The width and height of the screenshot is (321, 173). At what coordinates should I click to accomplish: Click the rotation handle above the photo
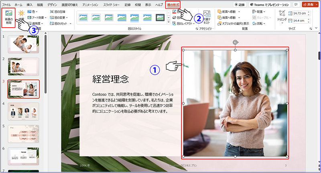click(x=235, y=43)
